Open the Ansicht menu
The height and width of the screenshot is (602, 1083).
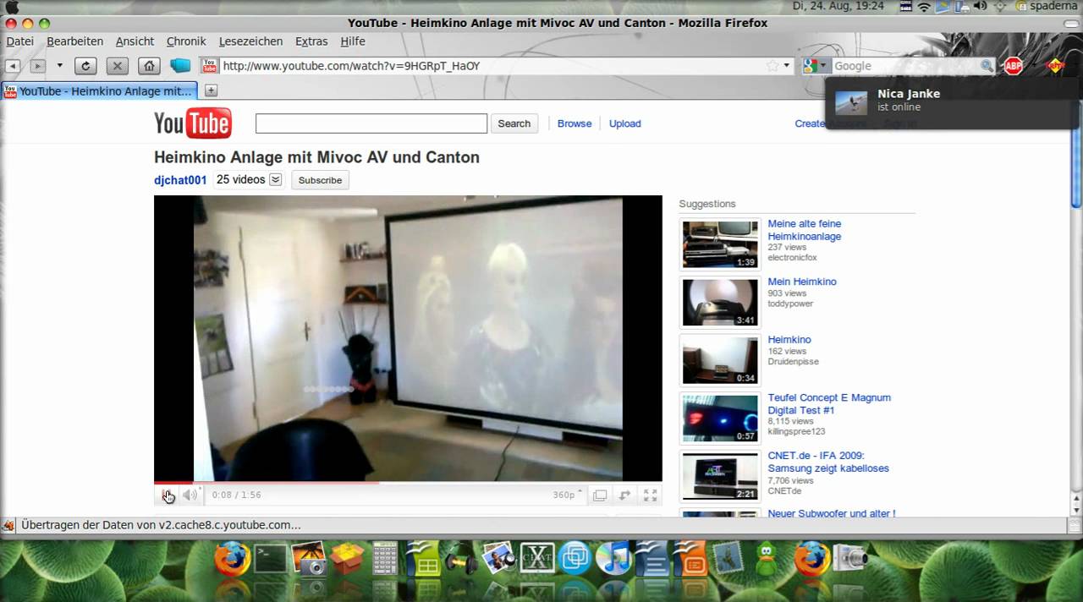(135, 41)
